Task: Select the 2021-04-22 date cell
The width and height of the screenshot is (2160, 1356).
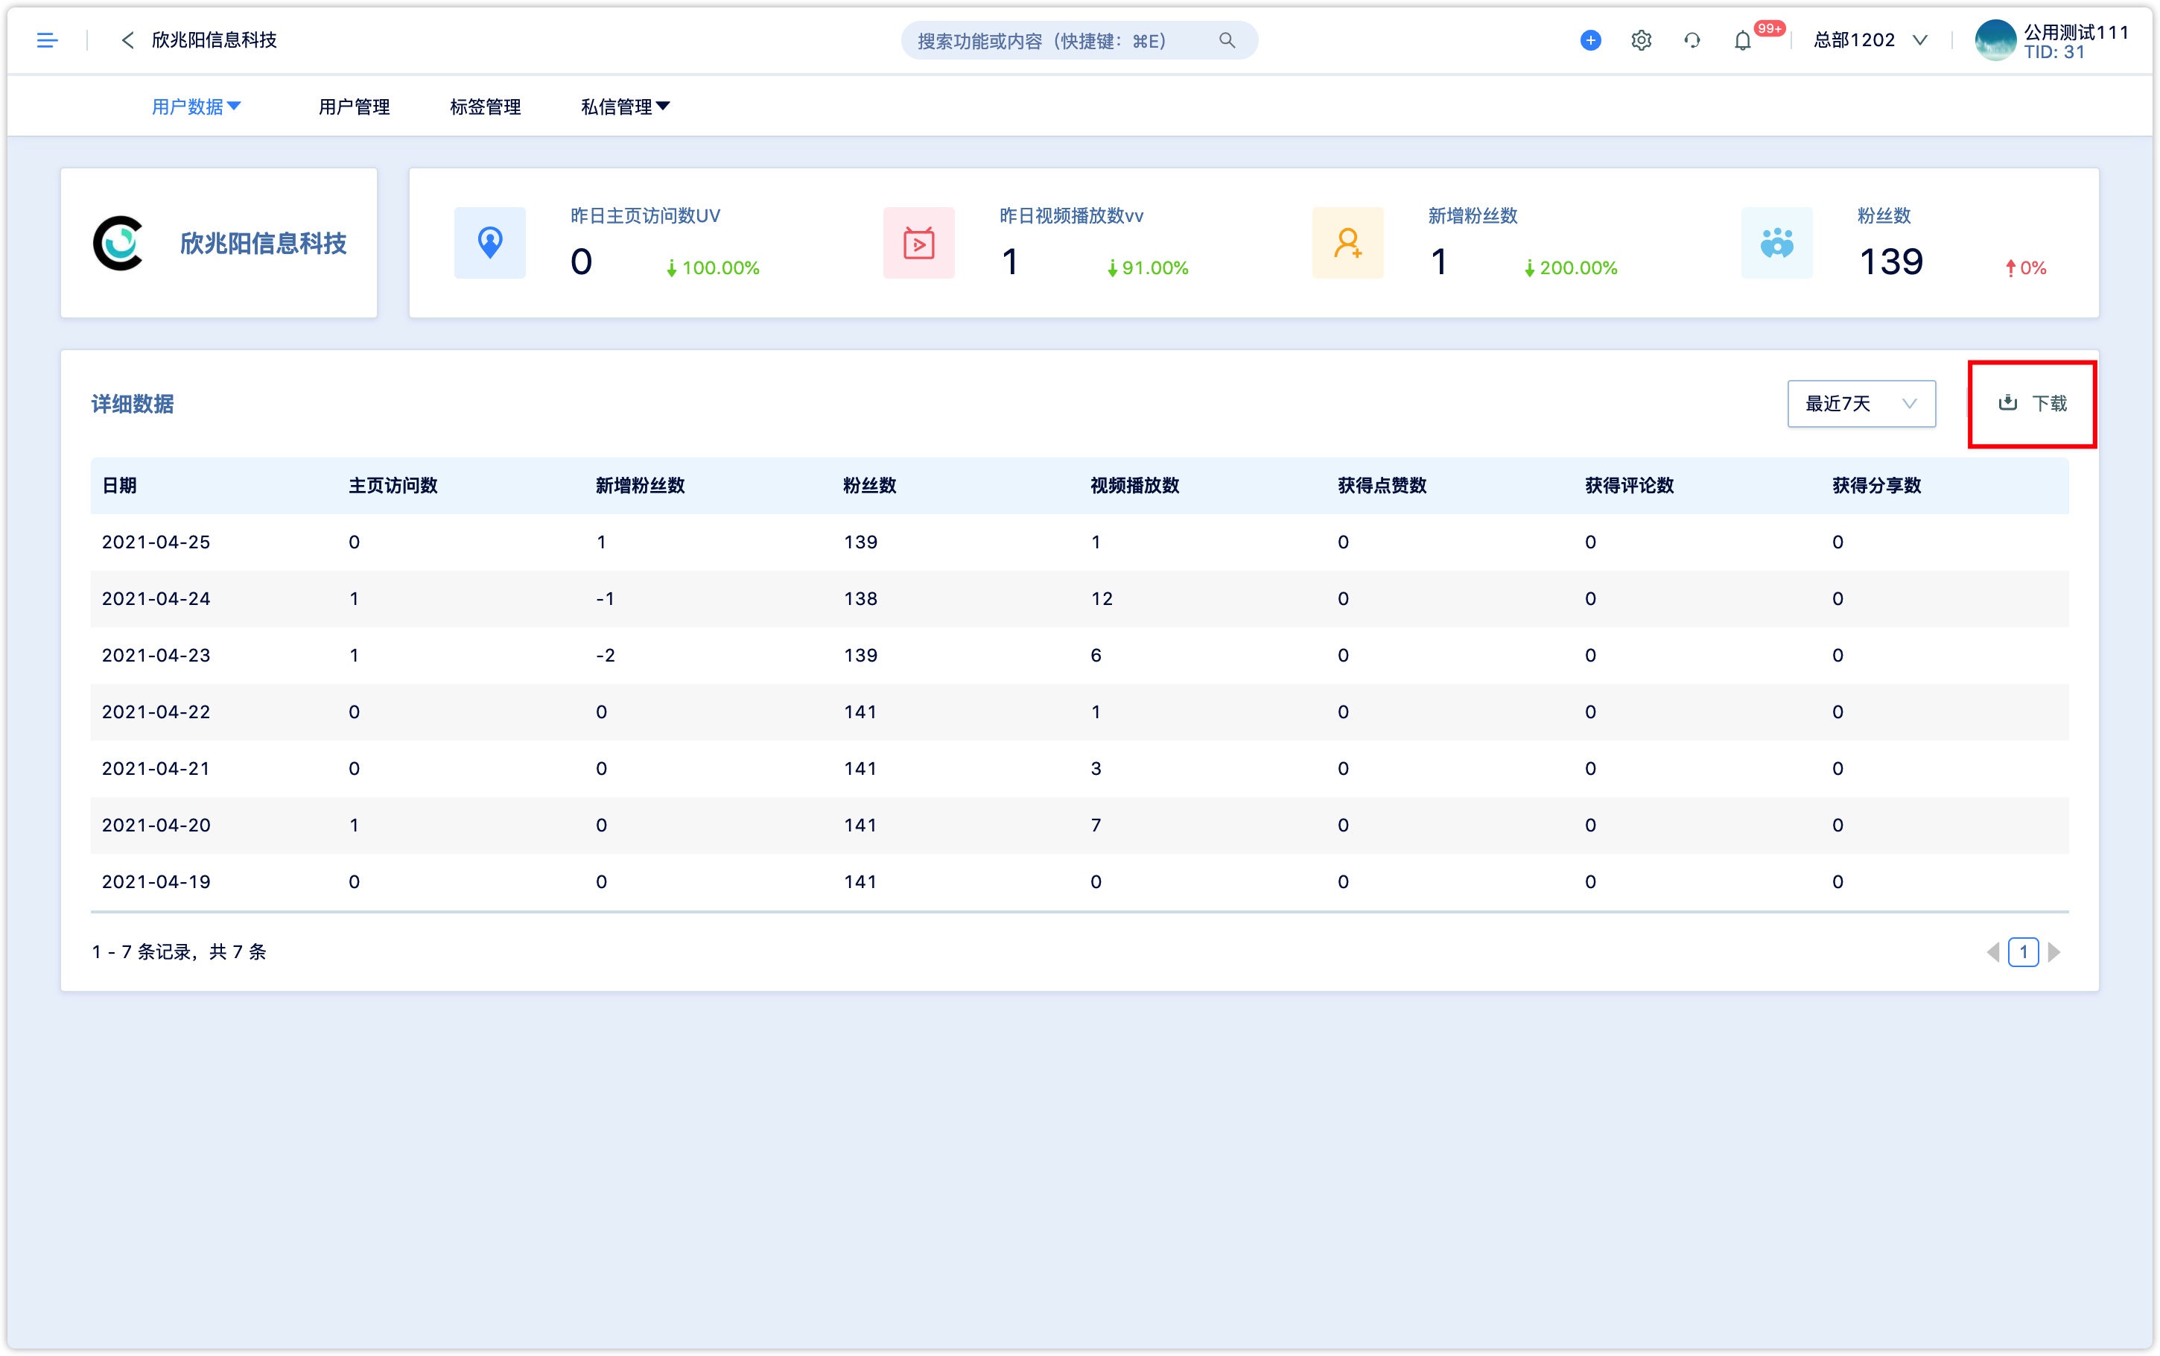Action: point(156,712)
